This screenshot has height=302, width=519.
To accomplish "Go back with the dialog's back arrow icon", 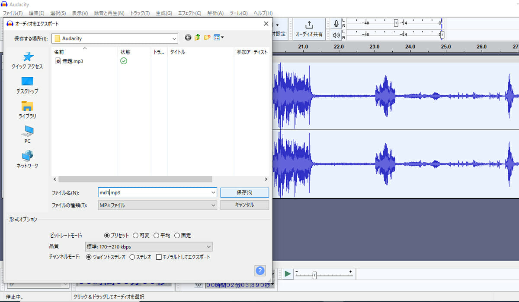I will tap(188, 38).
